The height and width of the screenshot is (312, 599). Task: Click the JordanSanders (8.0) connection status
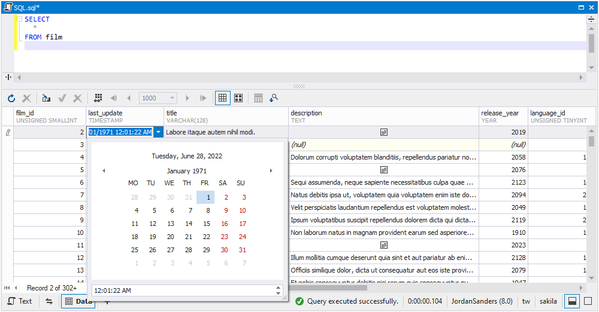click(482, 301)
